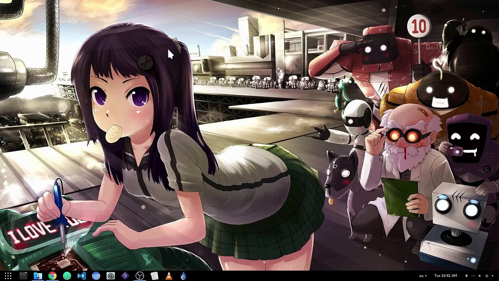Open Google Chrome from the taskbar
The height and width of the screenshot is (281, 499).
52,276
